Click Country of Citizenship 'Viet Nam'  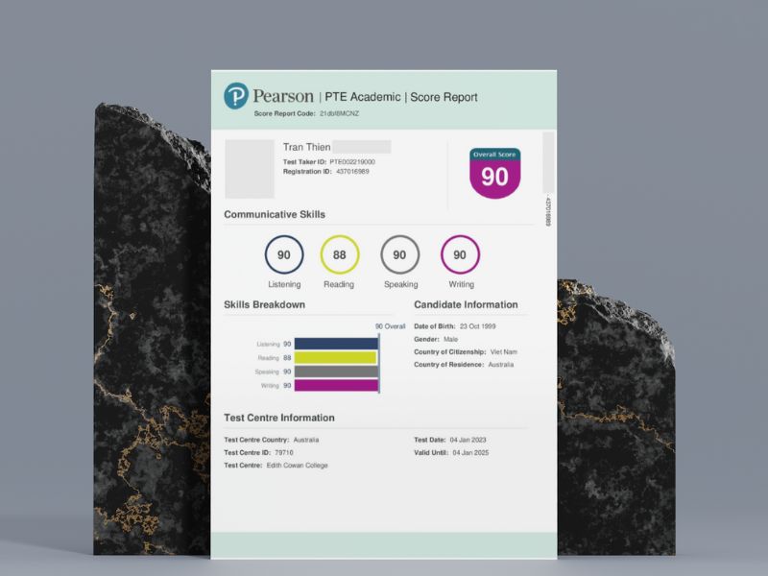503,351
